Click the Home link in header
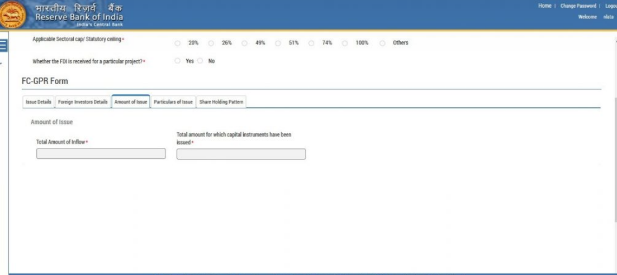This screenshot has width=617, height=275. 544,6
